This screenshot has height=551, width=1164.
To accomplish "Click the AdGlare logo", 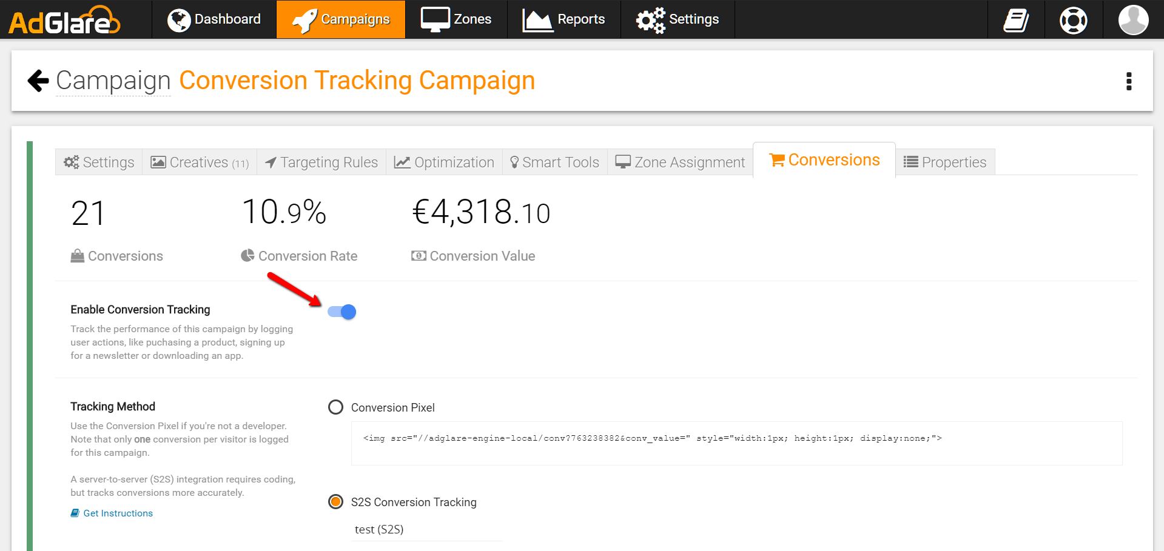I will (64, 20).
